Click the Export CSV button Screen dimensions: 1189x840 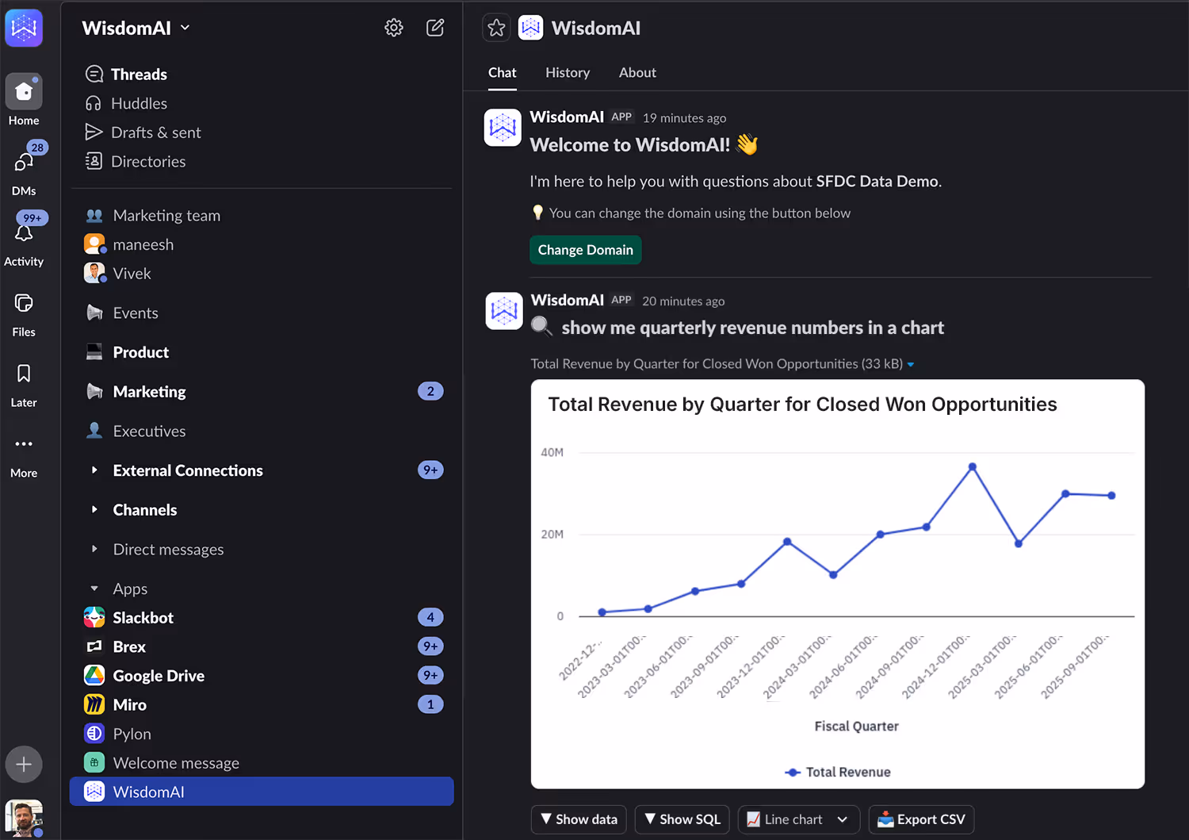point(921,819)
